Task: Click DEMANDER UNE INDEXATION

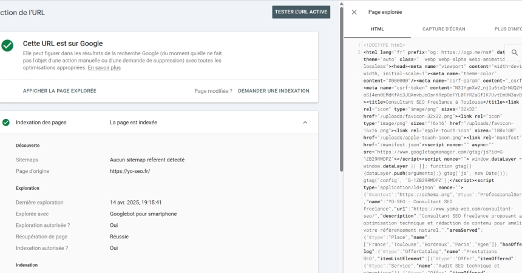Action: tap(274, 91)
